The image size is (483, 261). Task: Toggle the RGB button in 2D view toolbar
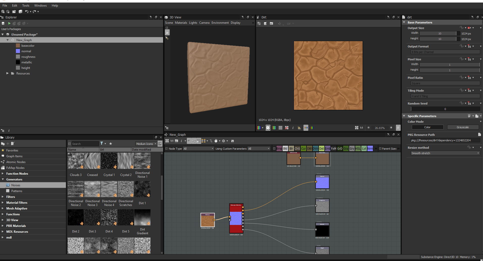point(306,128)
